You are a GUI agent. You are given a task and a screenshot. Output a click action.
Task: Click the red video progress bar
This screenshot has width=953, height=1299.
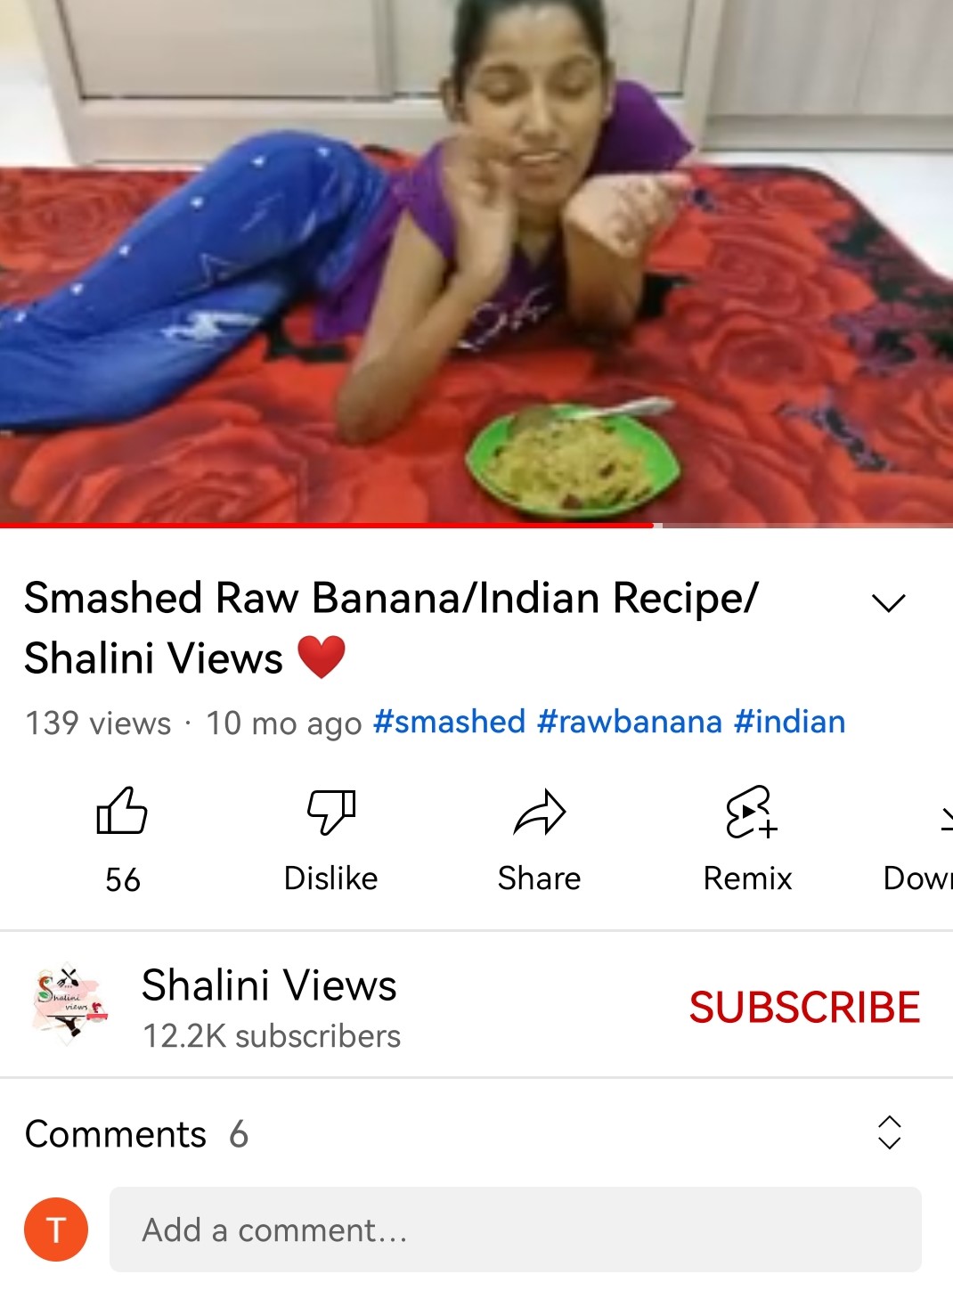[x=476, y=526]
